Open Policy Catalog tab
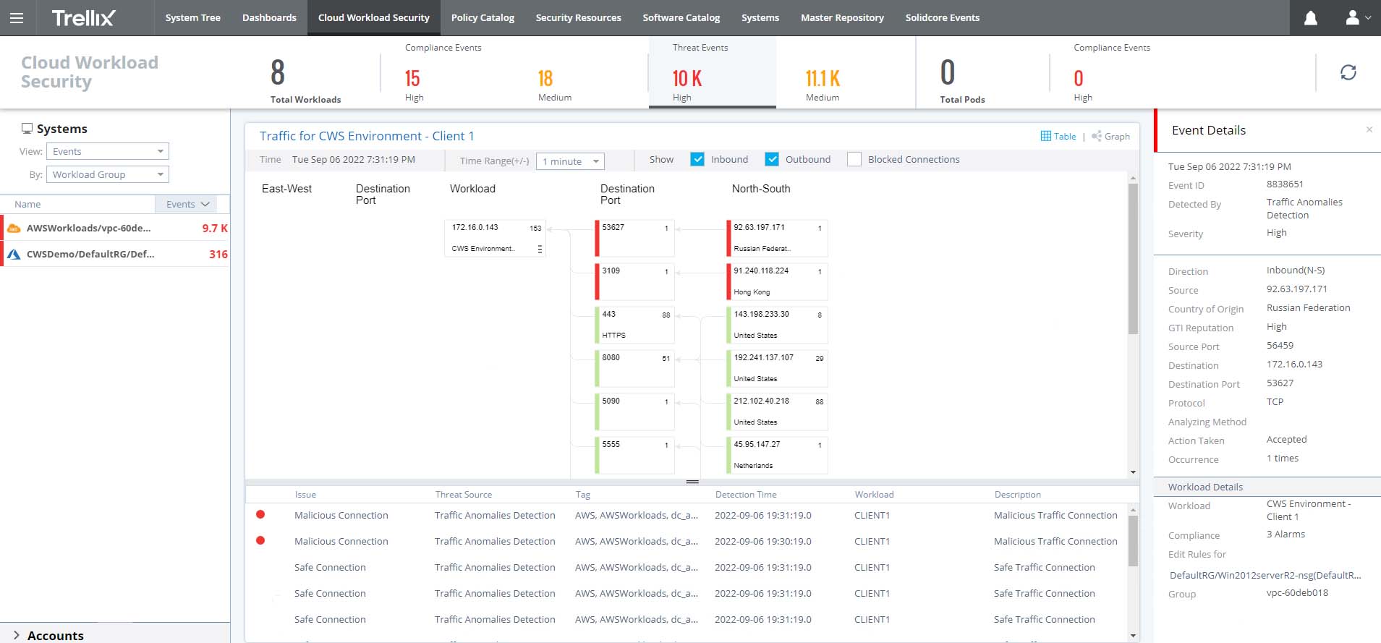 483,17
